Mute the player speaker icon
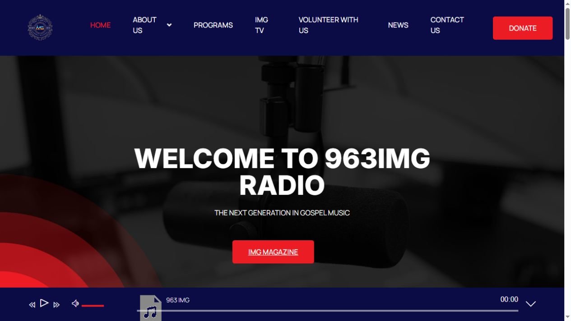571x321 pixels. (x=75, y=303)
